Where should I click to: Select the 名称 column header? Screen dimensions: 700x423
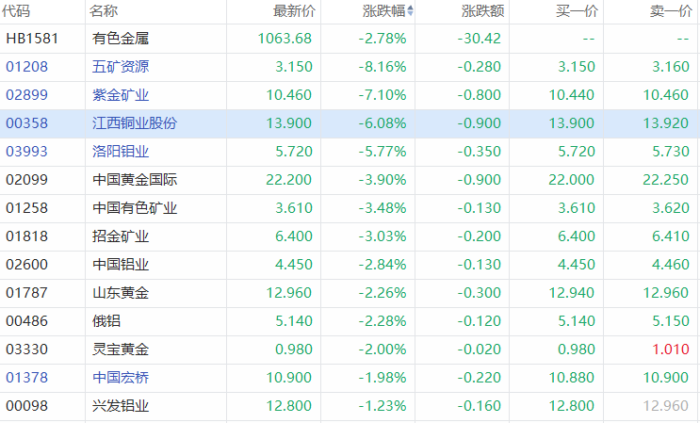pyautogui.click(x=104, y=11)
